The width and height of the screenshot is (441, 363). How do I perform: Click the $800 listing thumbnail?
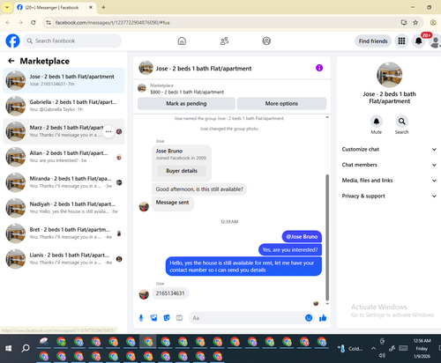[x=142, y=88]
